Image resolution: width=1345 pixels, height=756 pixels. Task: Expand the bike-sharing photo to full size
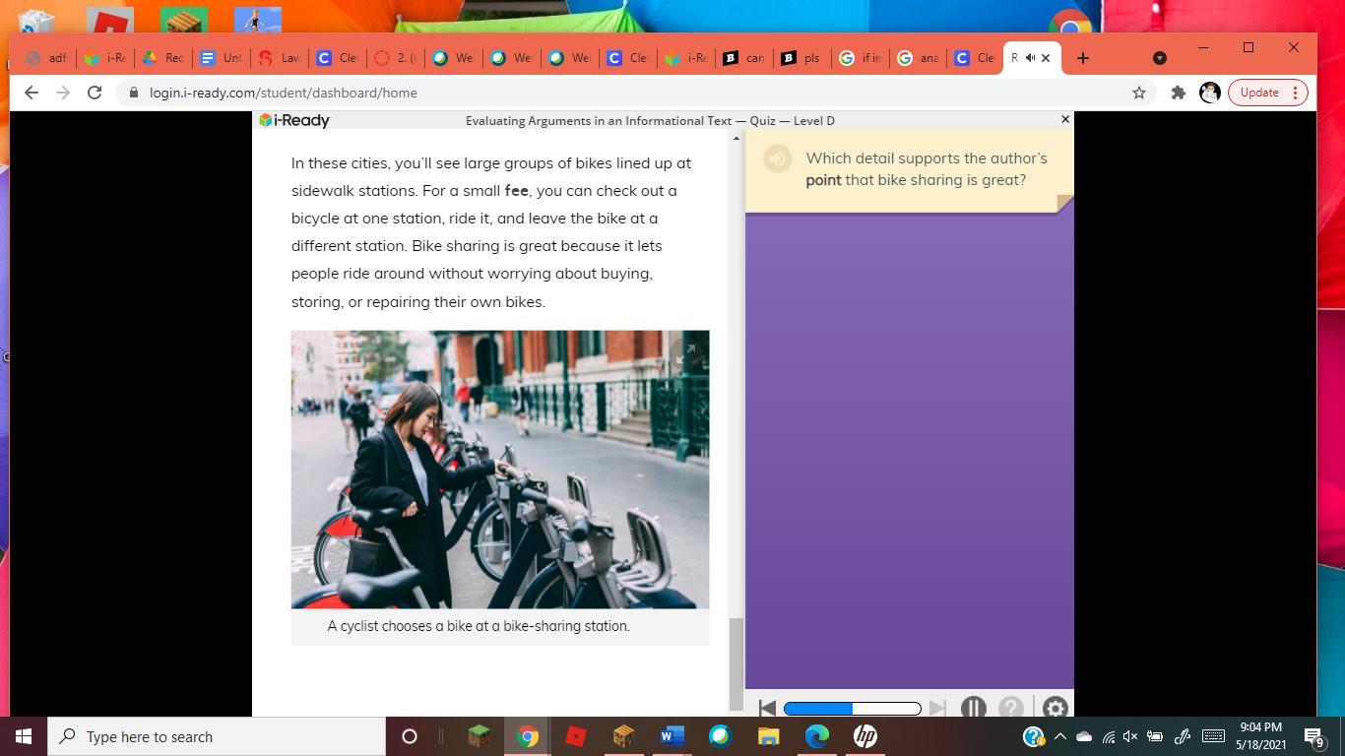pyautogui.click(x=687, y=354)
